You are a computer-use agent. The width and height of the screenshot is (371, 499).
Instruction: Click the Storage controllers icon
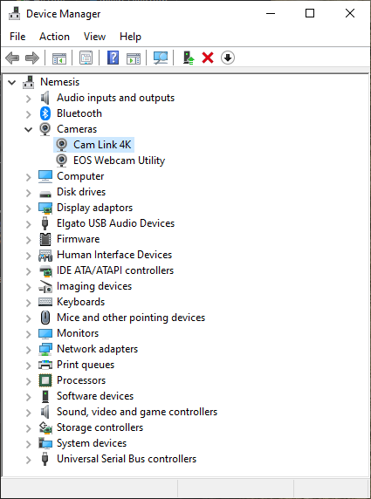[x=45, y=427]
